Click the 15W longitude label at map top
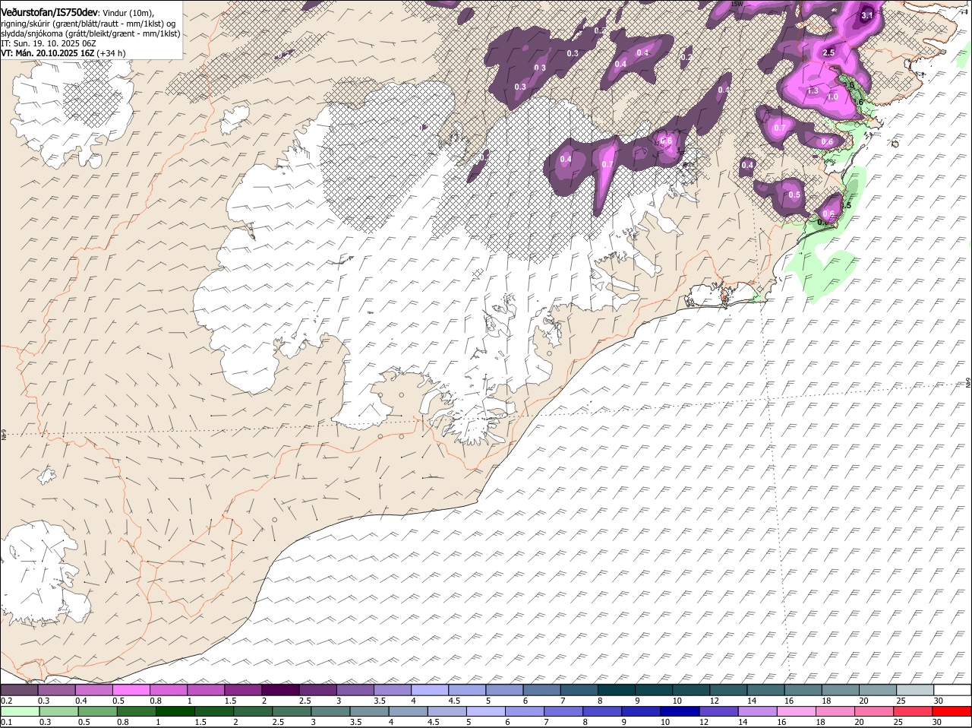Screen dimensions: 972x728 [x=736, y=4]
